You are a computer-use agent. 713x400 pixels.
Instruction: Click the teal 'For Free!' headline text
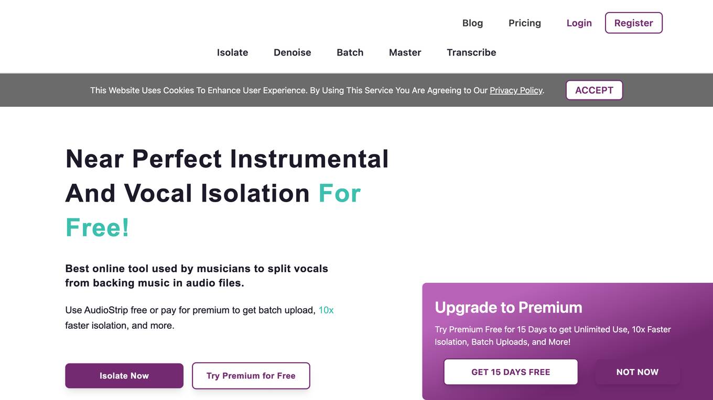click(x=213, y=210)
